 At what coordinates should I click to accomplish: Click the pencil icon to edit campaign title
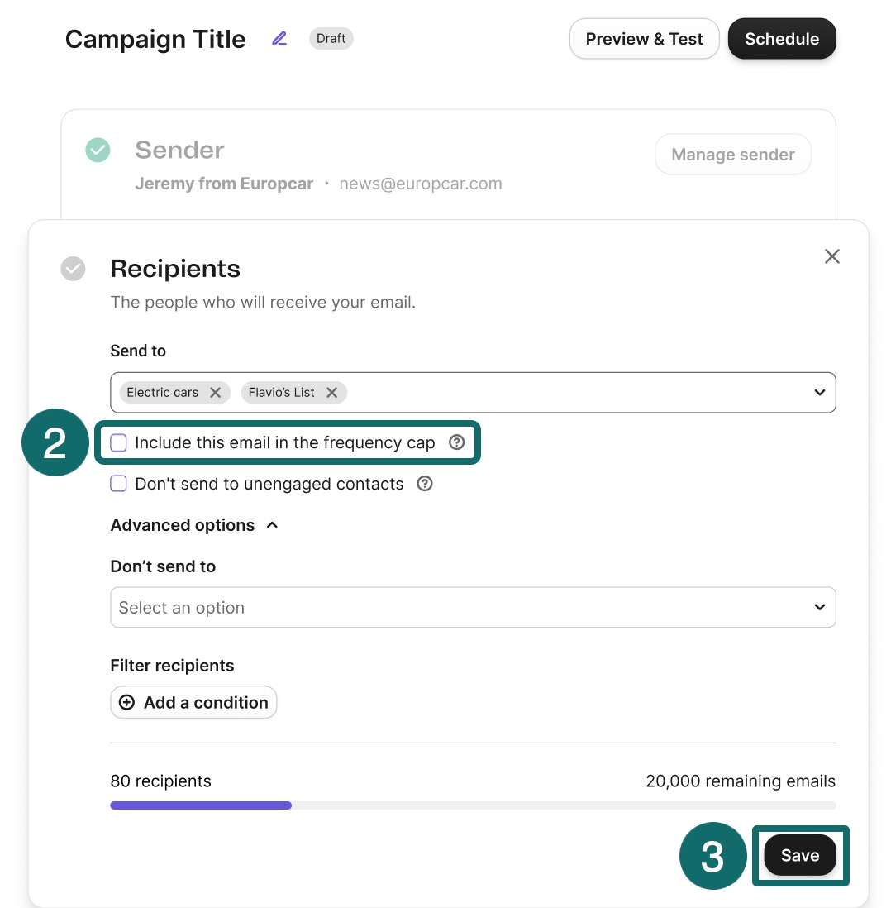tap(279, 39)
